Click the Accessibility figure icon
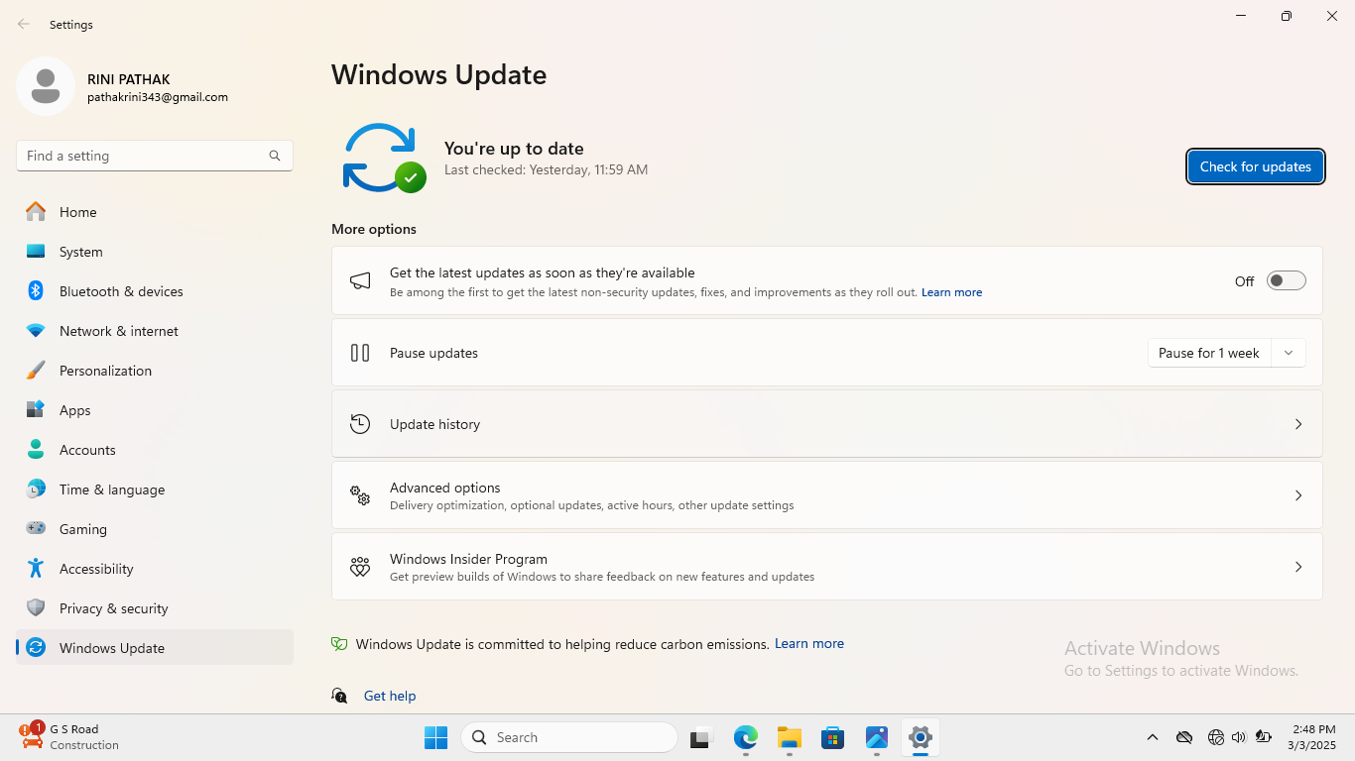This screenshot has width=1355, height=761. [36, 569]
